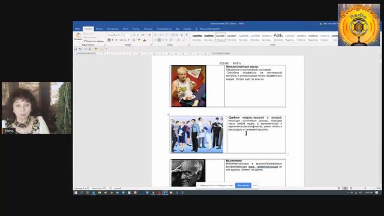
Task: Pick the font color swatch
Action: pyautogui.click(x=144, y=40)
